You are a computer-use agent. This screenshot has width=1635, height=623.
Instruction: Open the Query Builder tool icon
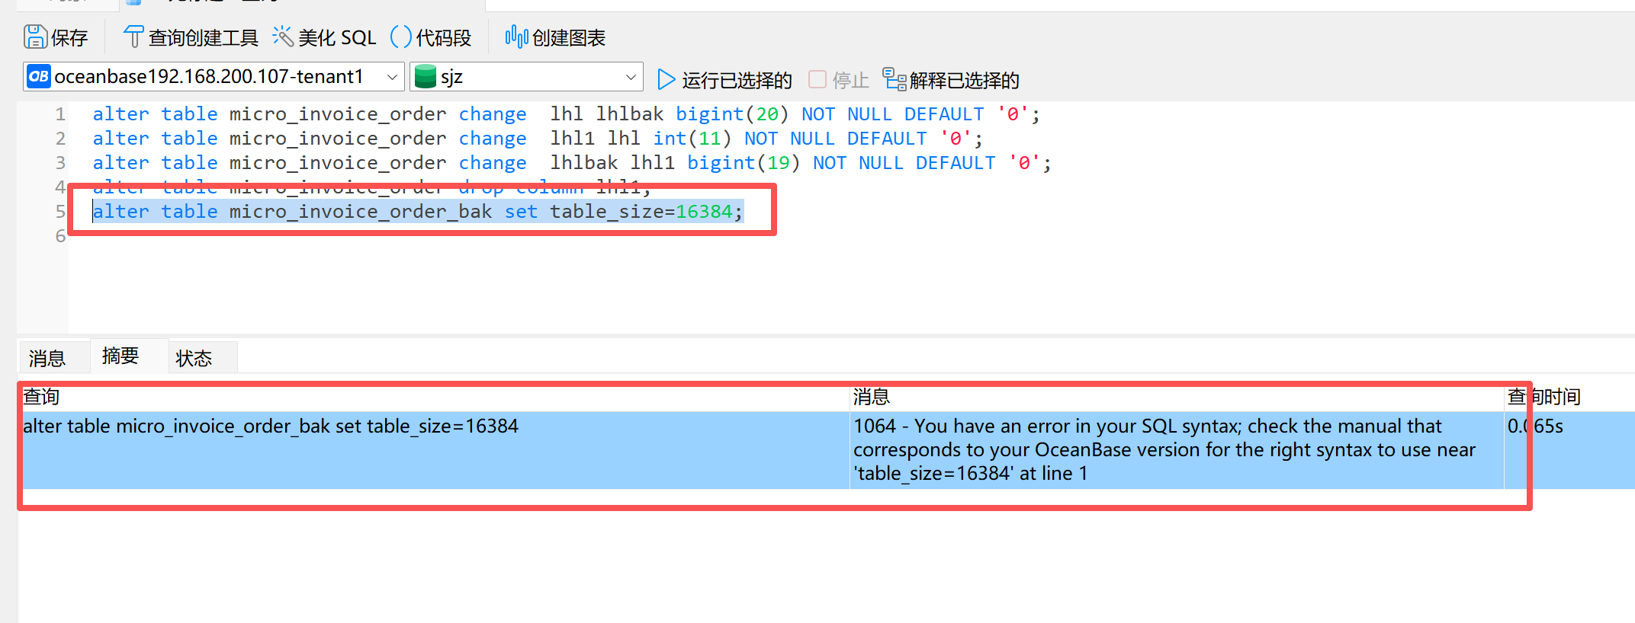[133, 37]
